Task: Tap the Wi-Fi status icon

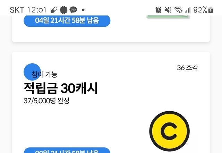Action: 178,10
